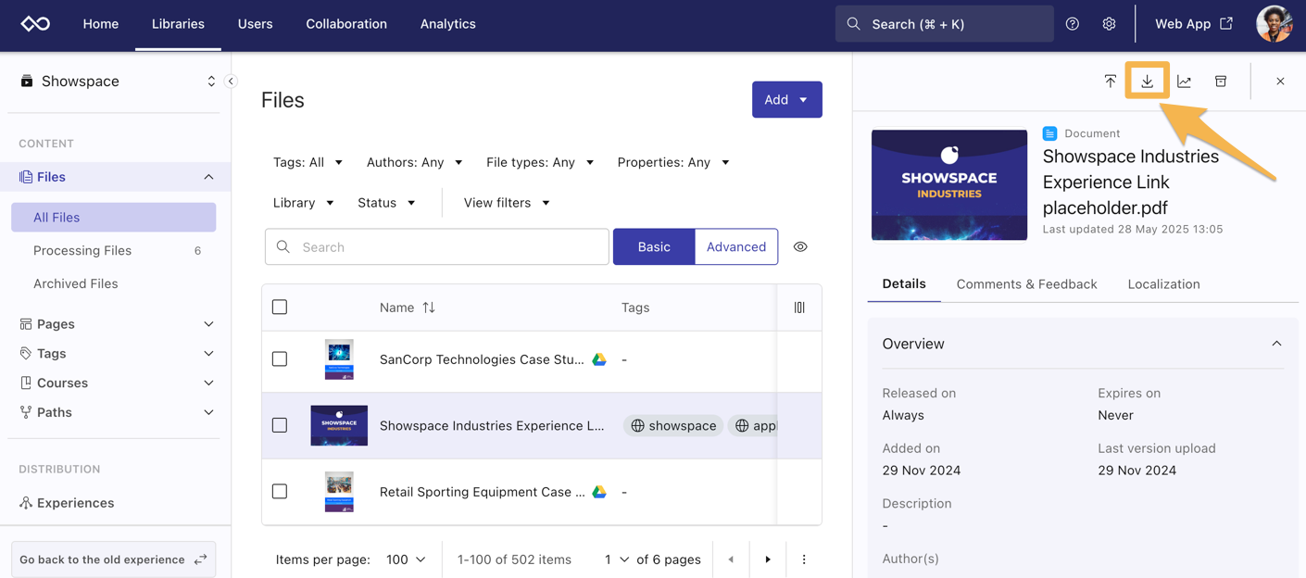
Task: Open the Users menu
Action: click(x=255, y=24)
